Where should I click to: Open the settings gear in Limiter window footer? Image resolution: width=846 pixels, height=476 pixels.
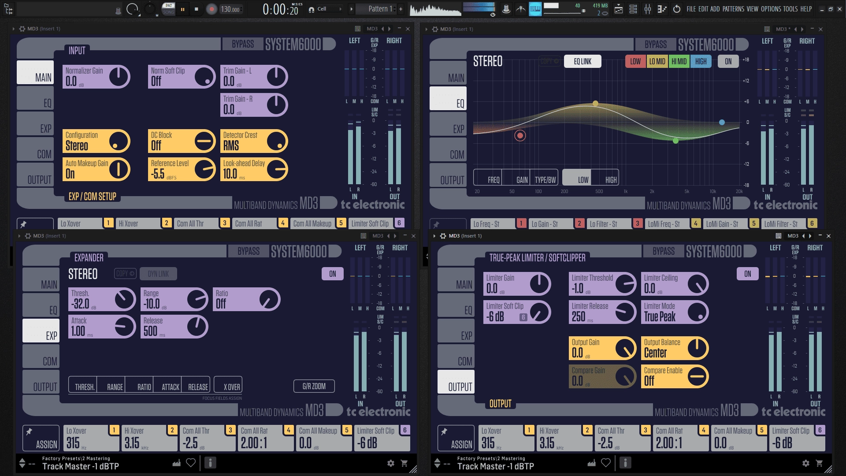[x=806, y=463]
